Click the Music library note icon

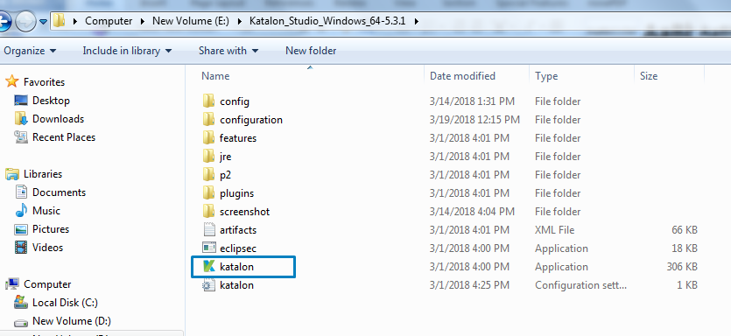[21, 211]
